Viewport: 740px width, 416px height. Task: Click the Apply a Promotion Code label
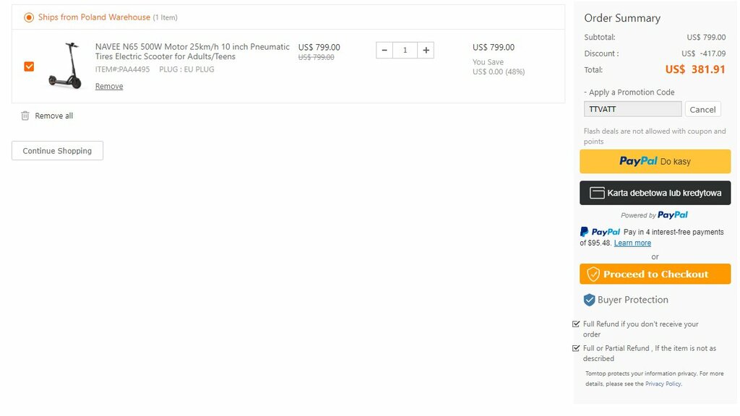632,92
